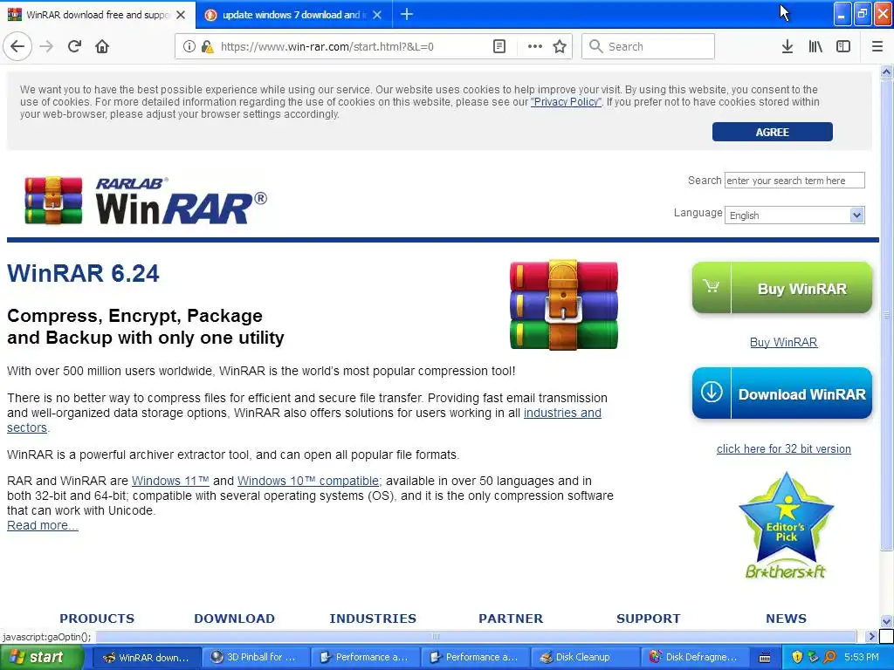Open the PARTNER menu
Image resolution: width=894 pixels, height=670 pixels.
pyautogui.click(x=511, y=619)
